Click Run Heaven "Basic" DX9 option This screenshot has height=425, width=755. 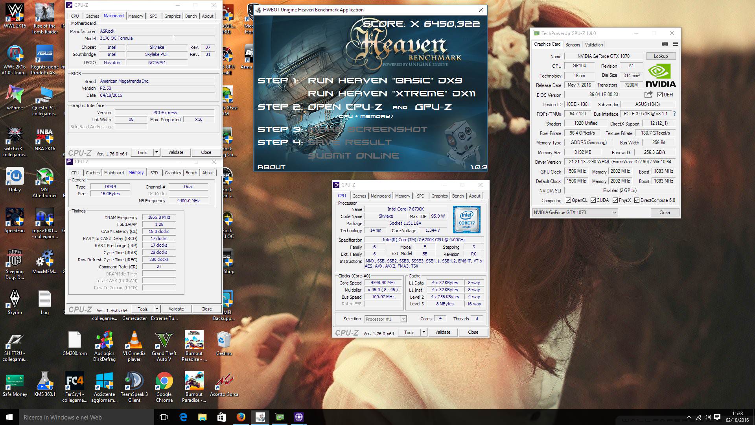385,81
